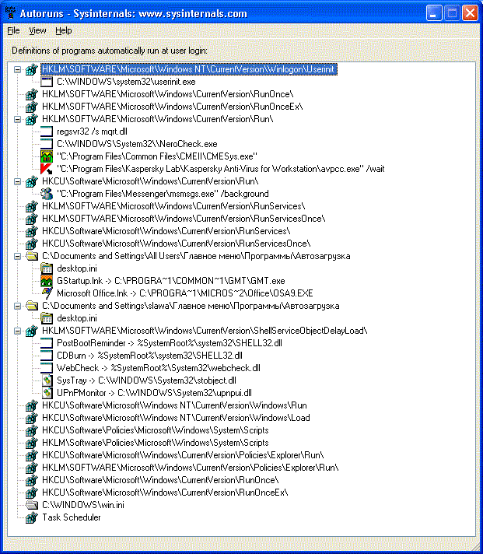Minimize the Autoruns window
The width and height of the screenshot is (483, 554).
[x=434, y=13]
